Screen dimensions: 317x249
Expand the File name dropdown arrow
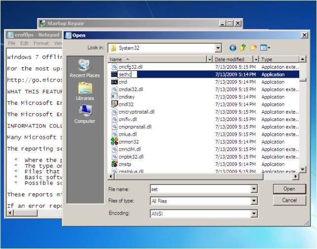[254, 189]
